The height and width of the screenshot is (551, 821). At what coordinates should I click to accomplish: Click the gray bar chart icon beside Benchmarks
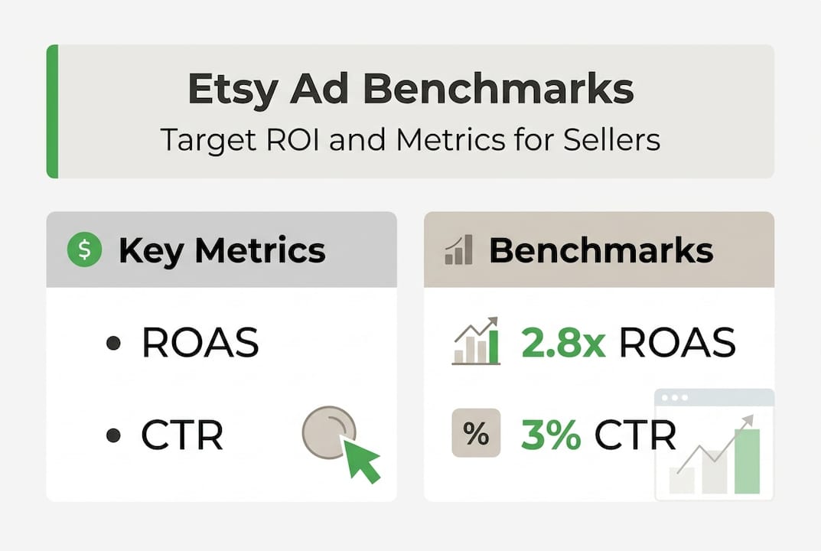458,251
